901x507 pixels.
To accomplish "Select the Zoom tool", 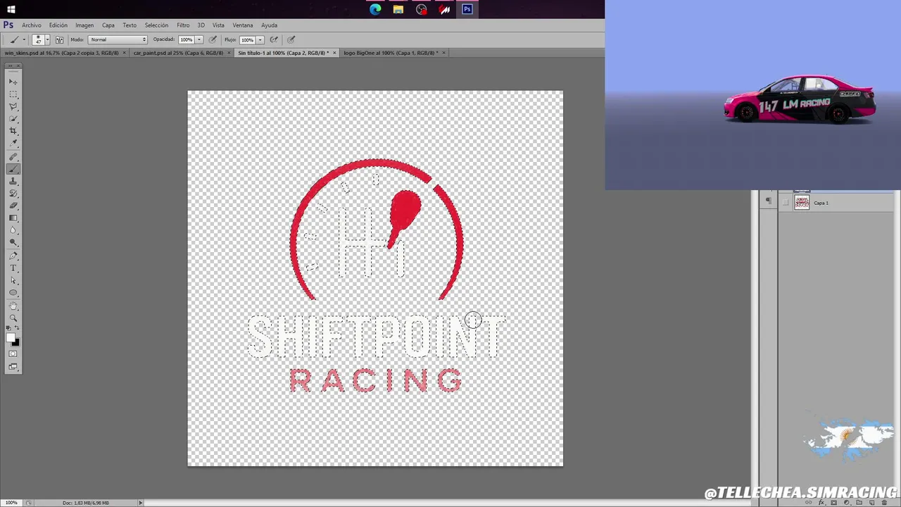I will (13, 318).
